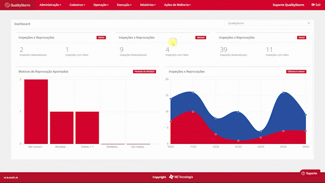Open the Suporte help button
Image resolution: width=325 pixels, height=183 pixels.
tap(310, 173)
